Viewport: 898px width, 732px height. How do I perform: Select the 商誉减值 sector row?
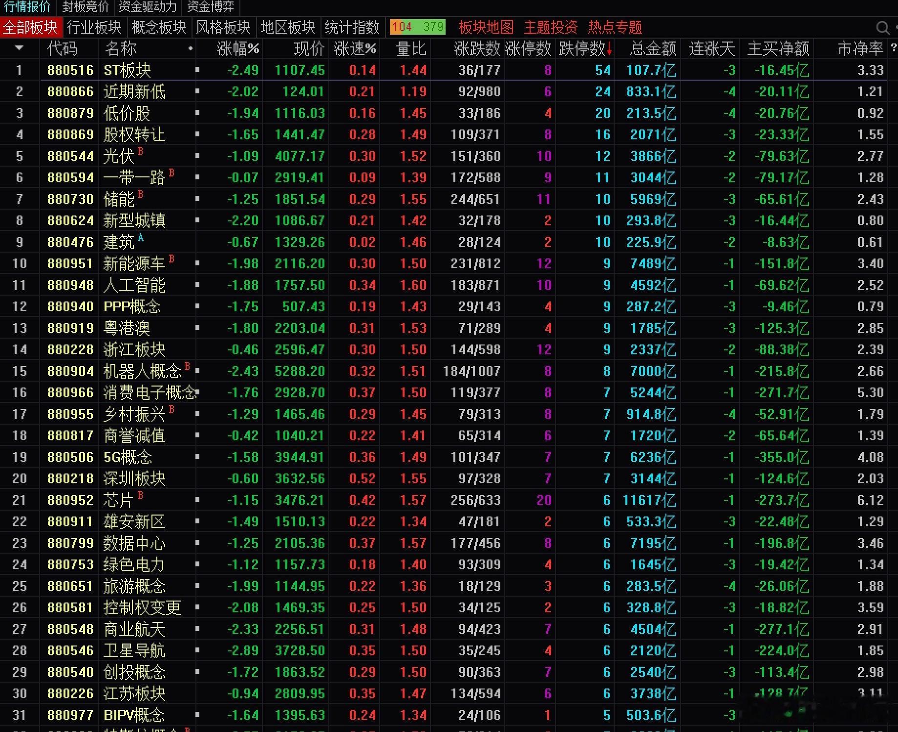449,435
